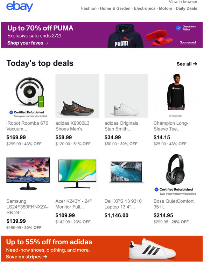Open the Home & Garden category
The height and width of the screenshot is (271, 203).
pyautogui.click(x=115, y=8)
